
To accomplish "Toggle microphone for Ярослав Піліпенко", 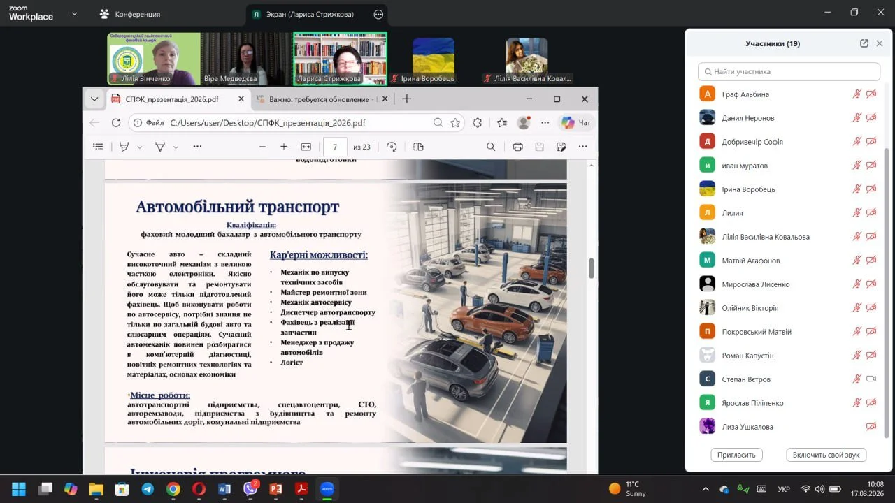I will [857, 403].
